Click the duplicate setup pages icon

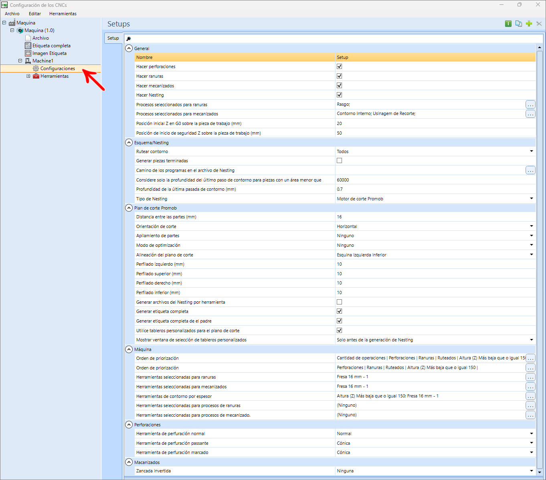519,24
